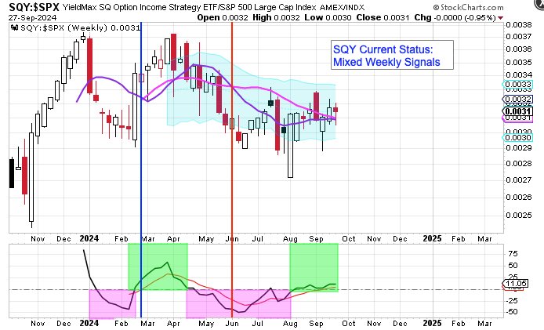Click the black candle at far left

tap(12, 172)
